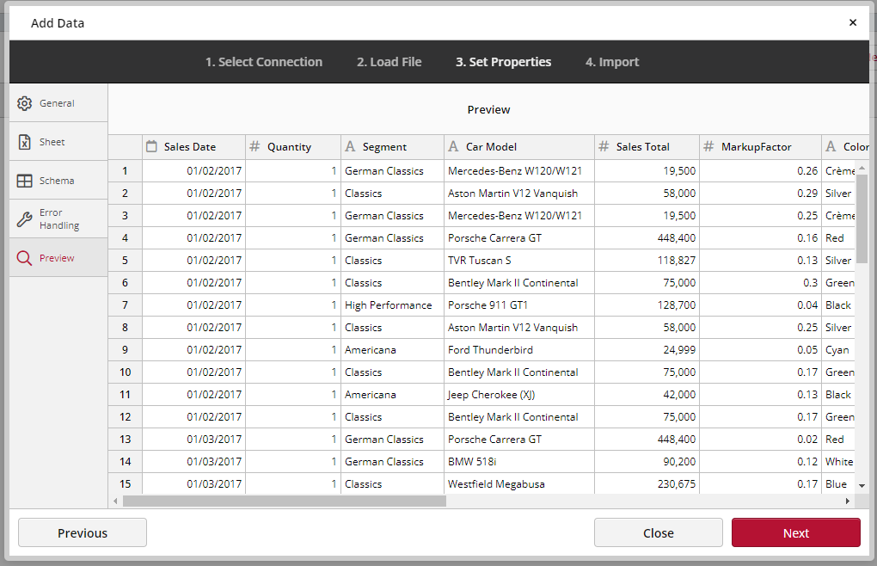Click the text type icon on Segment
The height and width of the screenshot is (566, 877).
pyautogui.click(x=350, y=146)
